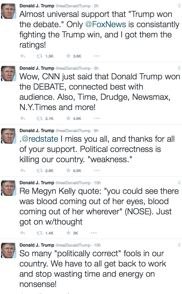Image resolution: width=182 pixels, height=294 pixels.
Task: Open profile avatar of the 9h tweet
Action: tap(9, 136)
